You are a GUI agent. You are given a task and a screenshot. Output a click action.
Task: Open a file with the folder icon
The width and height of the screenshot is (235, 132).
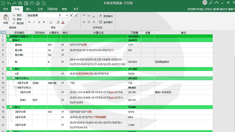point(32,3)
